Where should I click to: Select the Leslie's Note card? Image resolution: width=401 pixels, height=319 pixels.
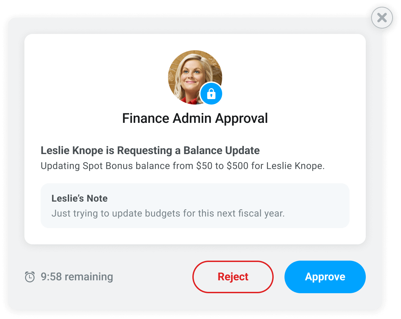195,205
